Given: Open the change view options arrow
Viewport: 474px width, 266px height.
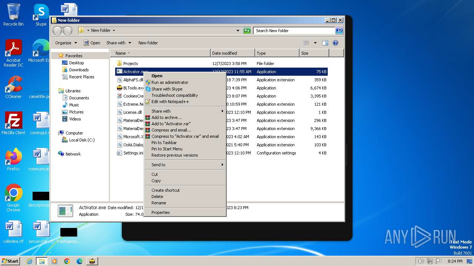Looking at the screenshot, I should coord(315,43).
